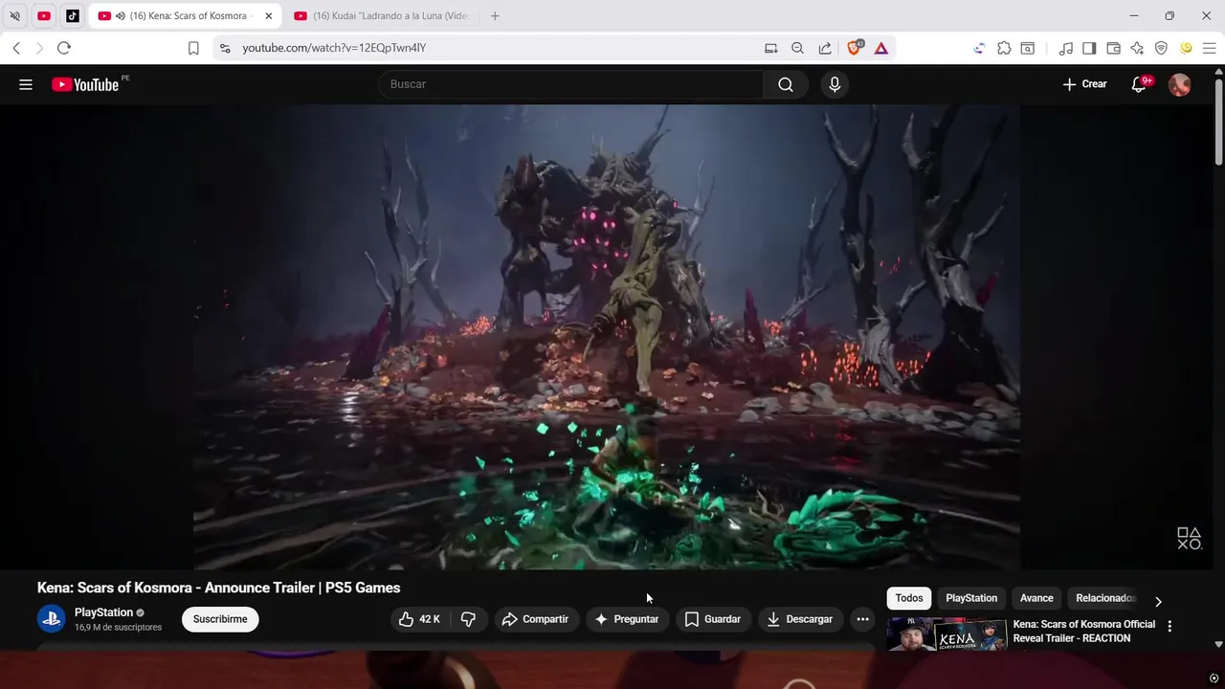Screen dimensions: 1225x689
Task: Switch to the Kudai "Ladrando a la Luna" tab
Action: click(x=383, y=15)
